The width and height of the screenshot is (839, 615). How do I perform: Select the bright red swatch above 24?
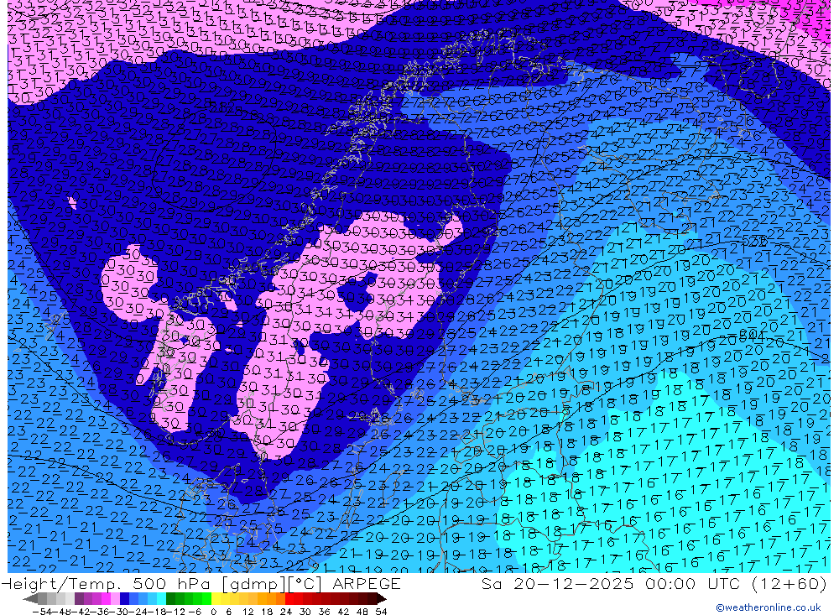coord(289,599)
